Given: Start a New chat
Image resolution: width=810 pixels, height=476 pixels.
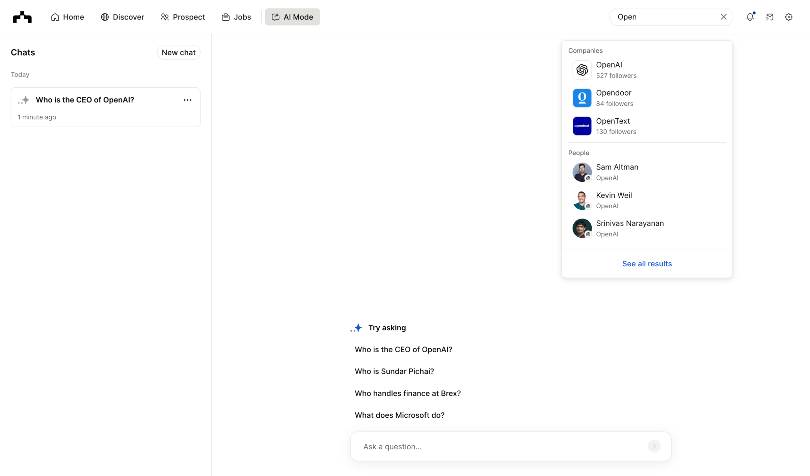Looking at the screenshot, I should 179,53.
